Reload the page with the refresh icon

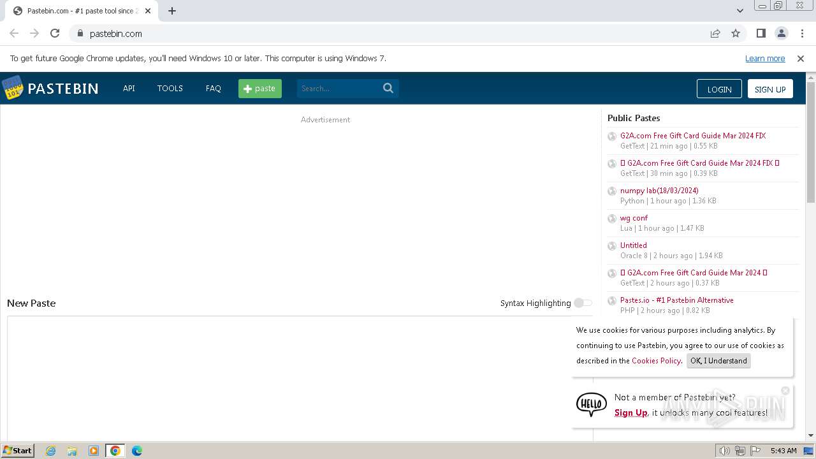point(55,33)
